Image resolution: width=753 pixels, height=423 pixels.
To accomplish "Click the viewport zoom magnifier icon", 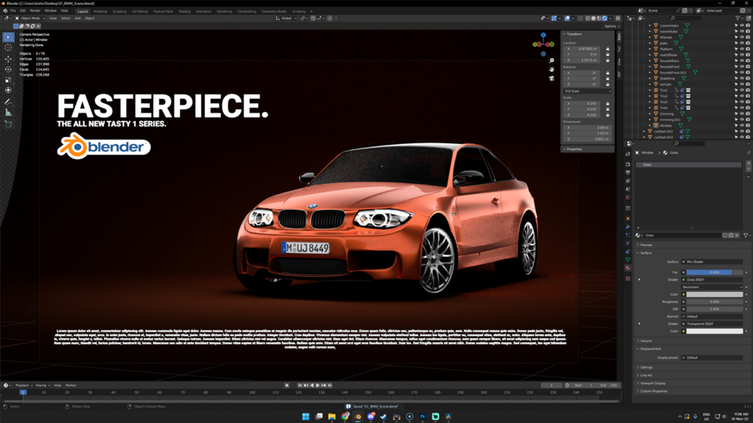I will point(551,61).
